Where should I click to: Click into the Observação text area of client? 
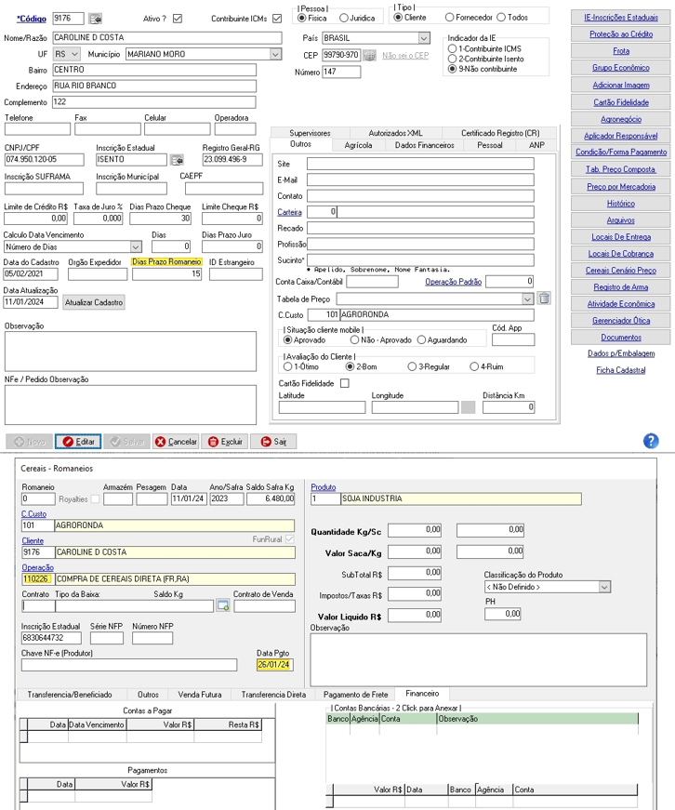click(x=130, y=352)
